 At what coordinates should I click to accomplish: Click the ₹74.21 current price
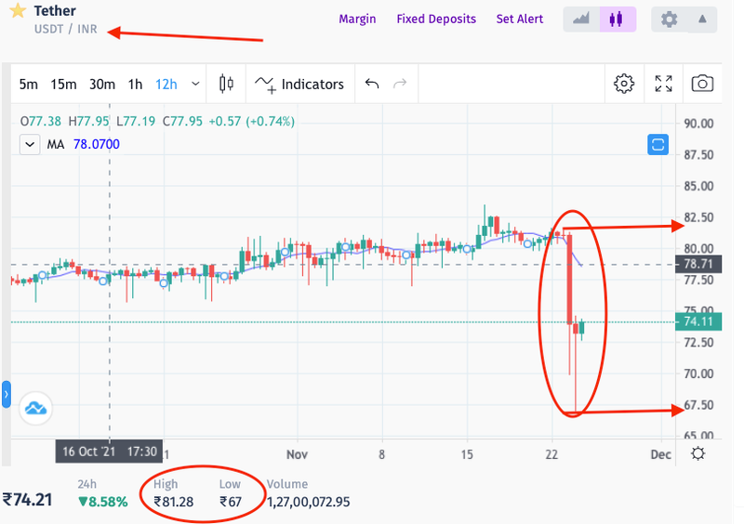point(28,499)
